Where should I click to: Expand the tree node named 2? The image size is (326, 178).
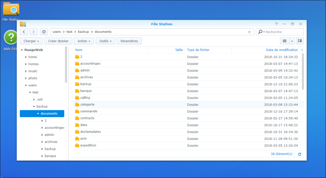coord(42,121)
